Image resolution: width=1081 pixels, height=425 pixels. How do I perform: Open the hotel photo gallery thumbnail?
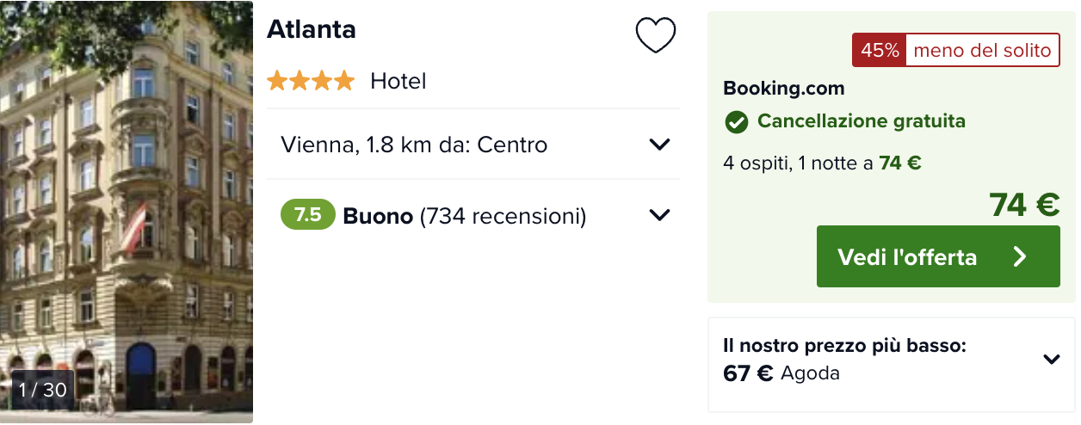pos(127,212)
